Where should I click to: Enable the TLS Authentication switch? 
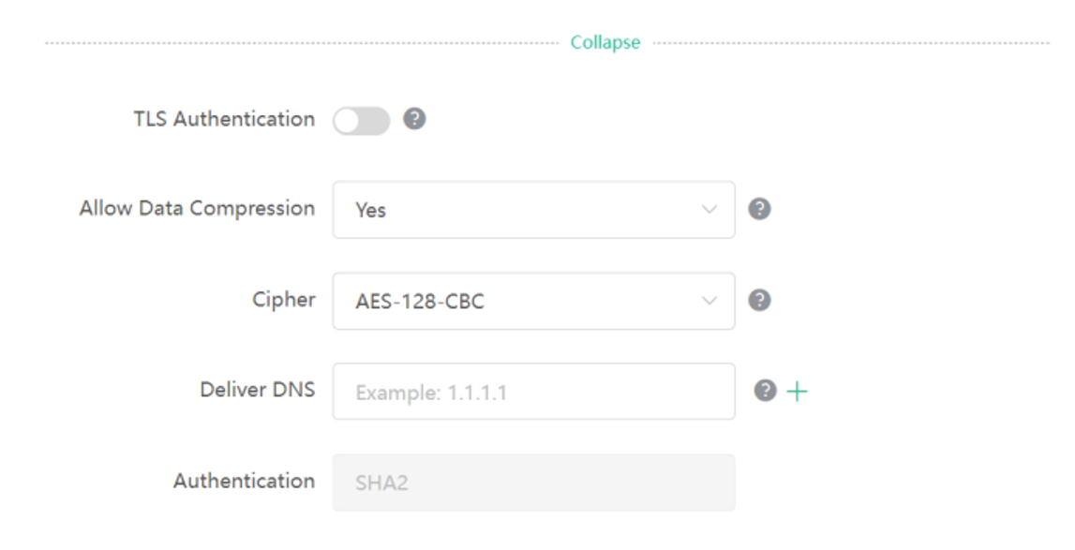[362, 121]
